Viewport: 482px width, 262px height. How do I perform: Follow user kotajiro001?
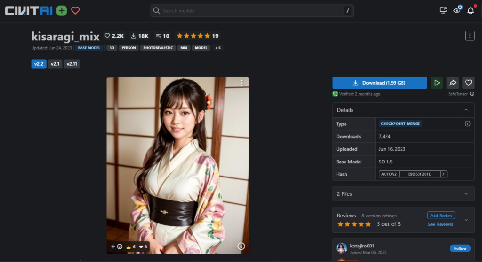tap(460, 248)
